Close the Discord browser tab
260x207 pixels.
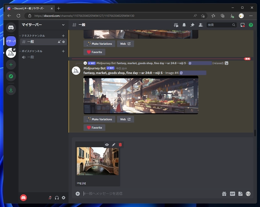point(52,8)
